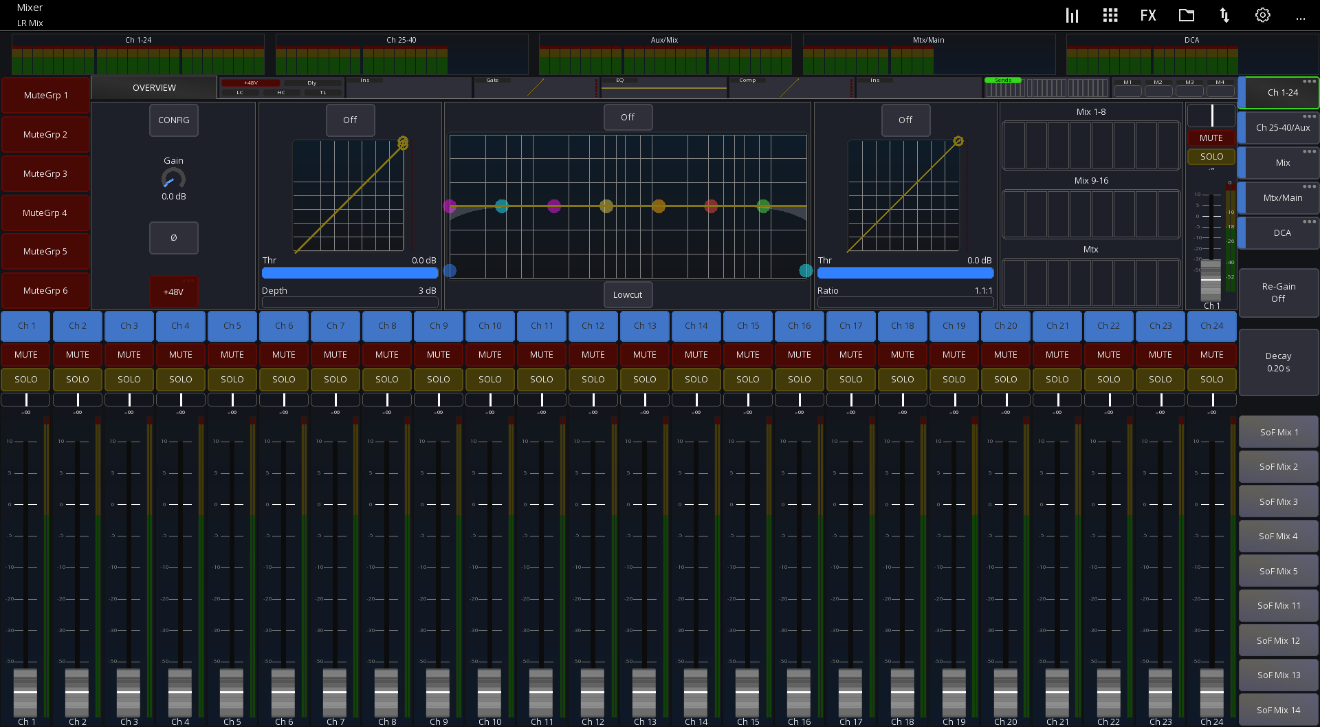This screenshot has width=1320, height=727.
Task: Click the Re-Gain Off button
Action: 1278,292
